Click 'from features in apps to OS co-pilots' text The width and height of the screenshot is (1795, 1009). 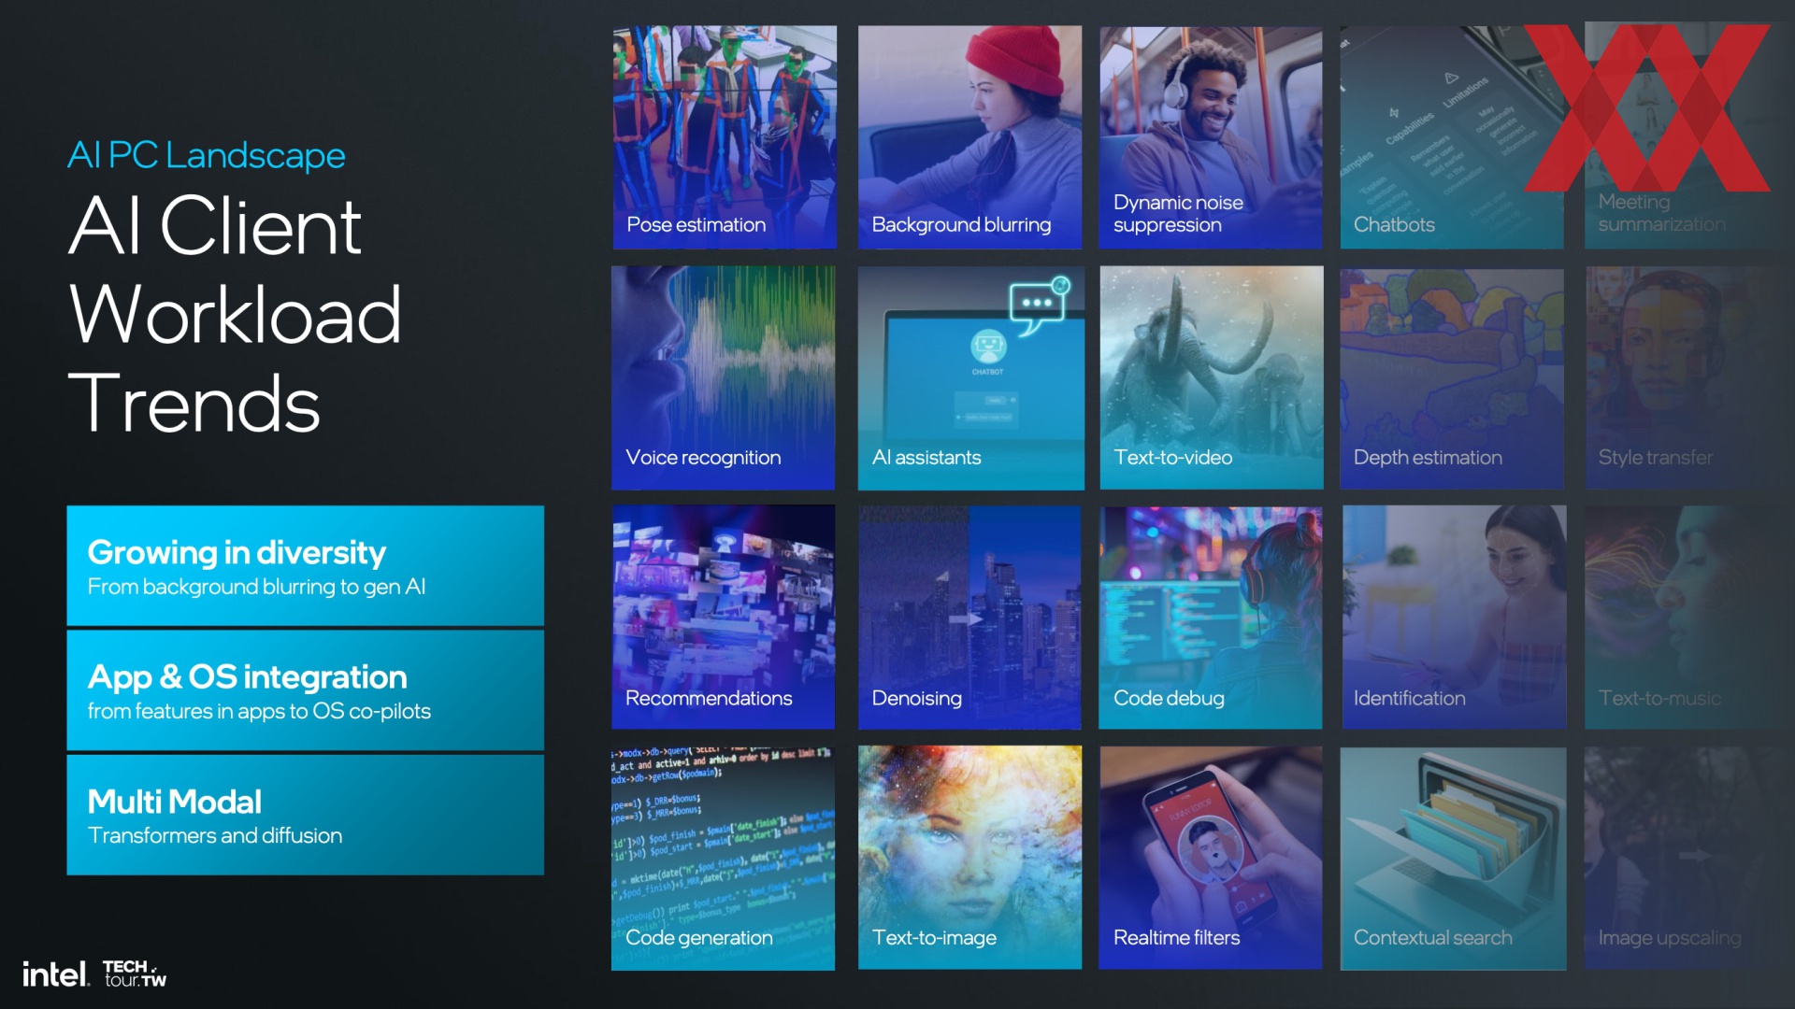click(x=260, y=711)
